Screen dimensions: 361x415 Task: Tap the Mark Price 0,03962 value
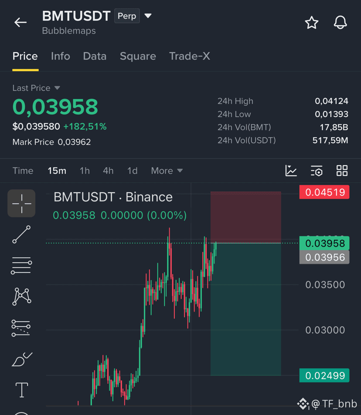pyautogui.click(x=74, y=142)
